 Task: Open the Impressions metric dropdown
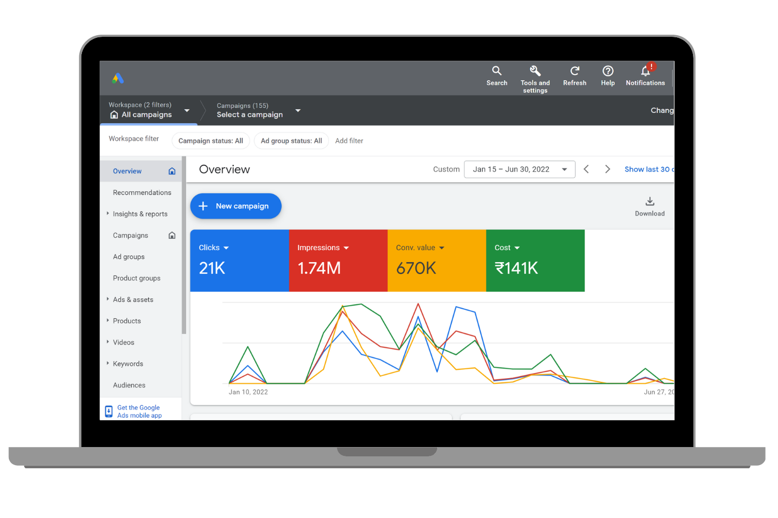pyautogui.click(x=346, y=248)
